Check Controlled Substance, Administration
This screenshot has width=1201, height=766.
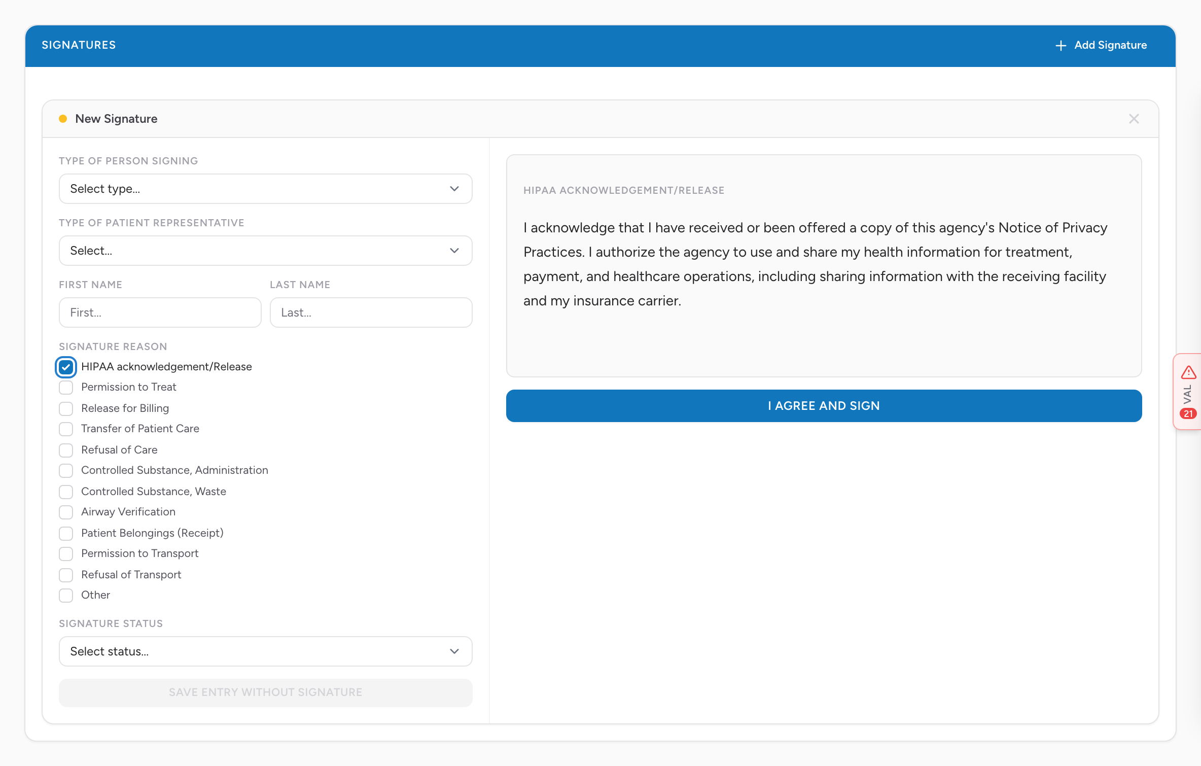(66, 471)
